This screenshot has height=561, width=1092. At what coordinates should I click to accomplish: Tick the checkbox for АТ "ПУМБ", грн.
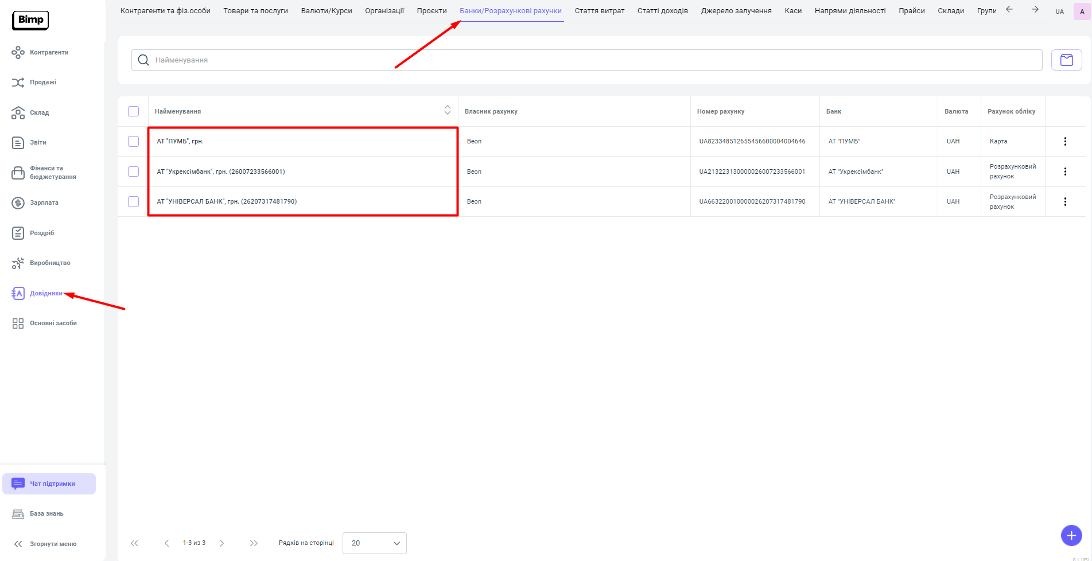coord(134,142)
